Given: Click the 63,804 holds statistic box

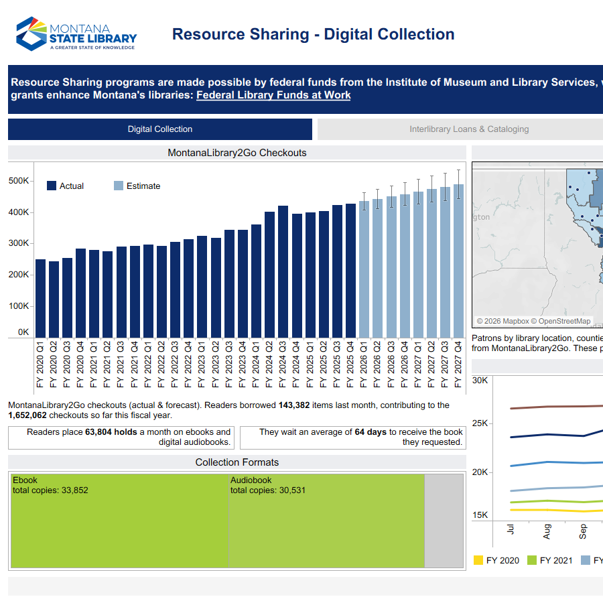Looking at the screenshot, I should [x=121, y=438].
